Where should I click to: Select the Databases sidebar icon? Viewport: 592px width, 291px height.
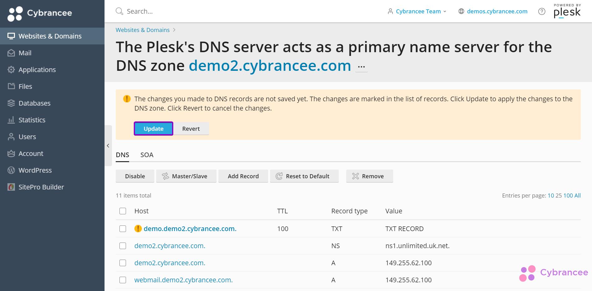[11, 103]
